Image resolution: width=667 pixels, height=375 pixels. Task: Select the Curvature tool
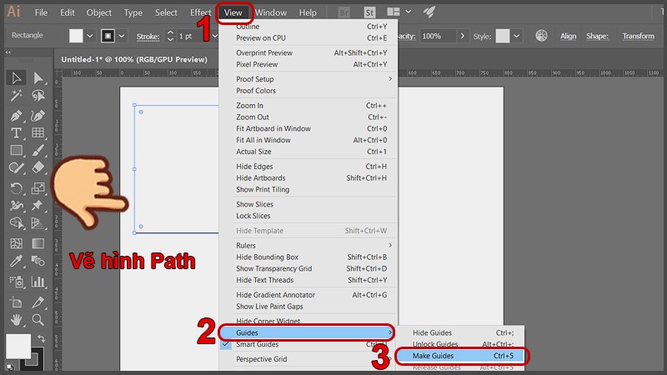tap(38, 116)
